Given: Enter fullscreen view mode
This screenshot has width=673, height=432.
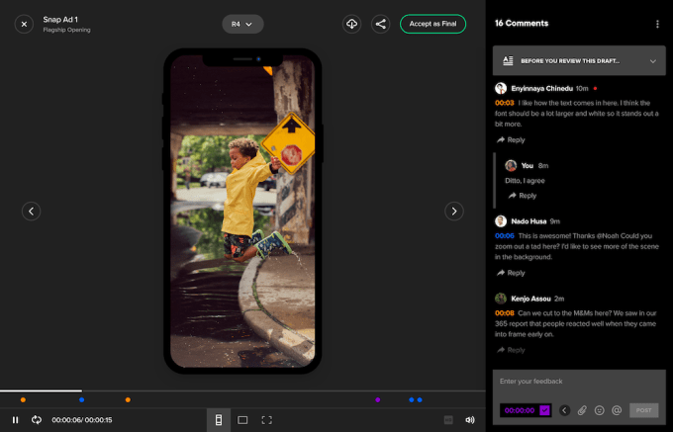Looking at the screenshot, I should (x=266, y=420).
